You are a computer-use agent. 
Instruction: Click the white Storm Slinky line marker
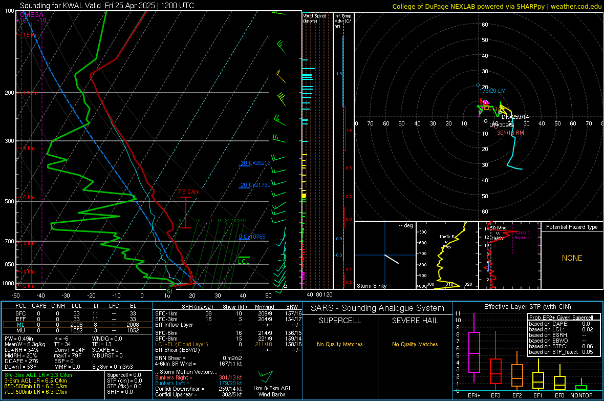coord(392,259)
